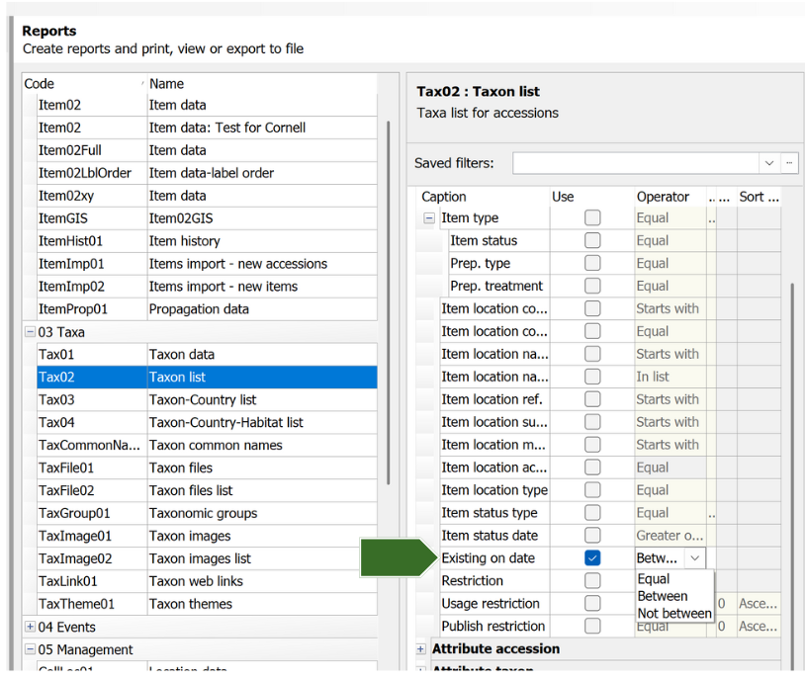Expand the 04 Events group
The width and height of the screenshot is (805, 681).
[31, 627]
